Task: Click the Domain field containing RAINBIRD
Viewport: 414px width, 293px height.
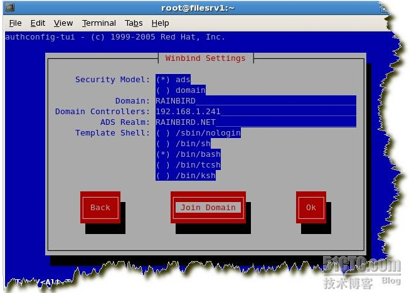Action: click(x=256, y=100)
